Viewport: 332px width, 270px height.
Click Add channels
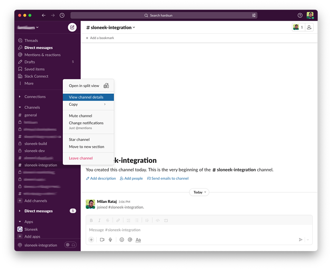36,201
